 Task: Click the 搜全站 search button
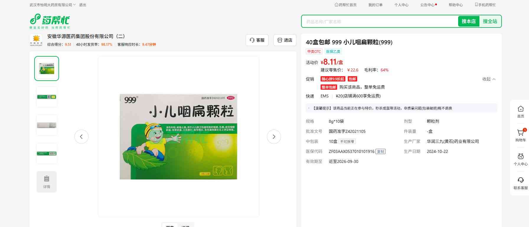tap(490, 21)
